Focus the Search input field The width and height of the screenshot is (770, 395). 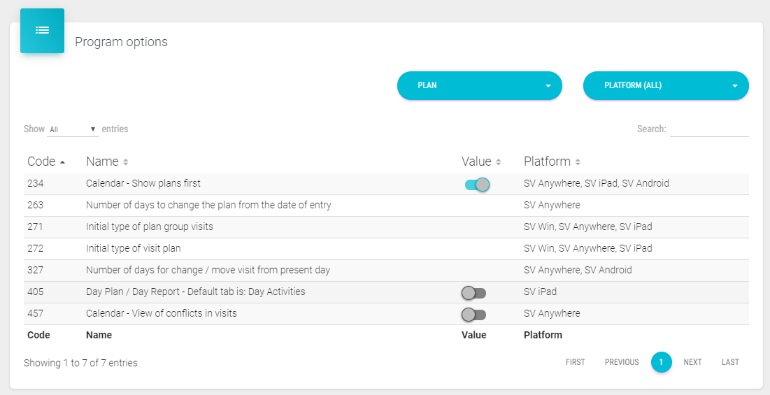709,129
